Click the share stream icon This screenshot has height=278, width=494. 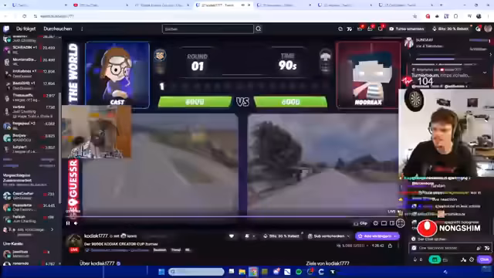coord(390,246)
